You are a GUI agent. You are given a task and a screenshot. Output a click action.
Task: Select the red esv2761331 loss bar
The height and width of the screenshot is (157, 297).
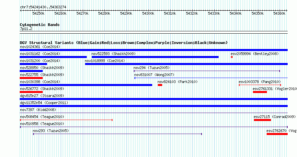point(260,92)
